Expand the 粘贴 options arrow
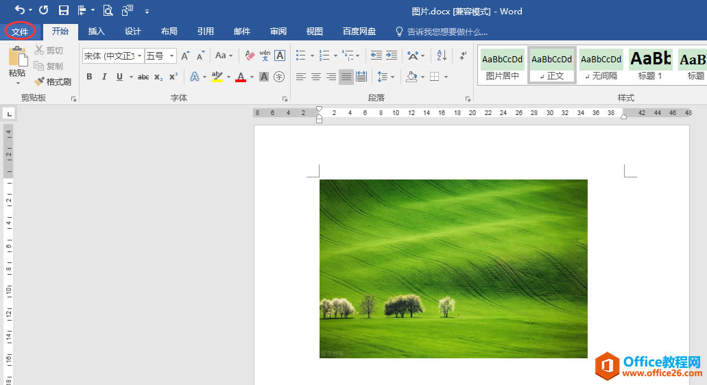 point(18,84)
